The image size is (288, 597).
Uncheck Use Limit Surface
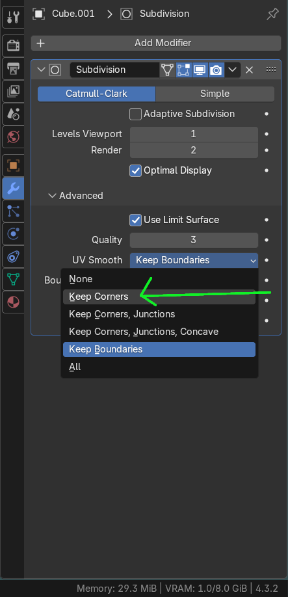pos(135,220)
